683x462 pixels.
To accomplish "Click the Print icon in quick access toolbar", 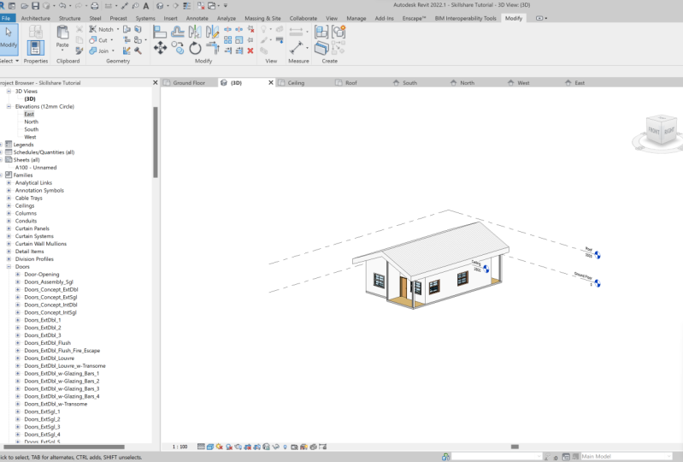I will (95, 6).
